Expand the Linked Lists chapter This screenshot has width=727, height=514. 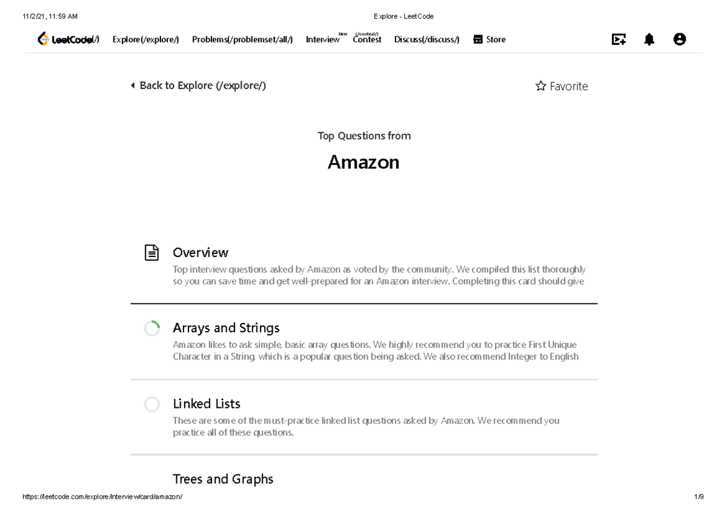(207, 404)
